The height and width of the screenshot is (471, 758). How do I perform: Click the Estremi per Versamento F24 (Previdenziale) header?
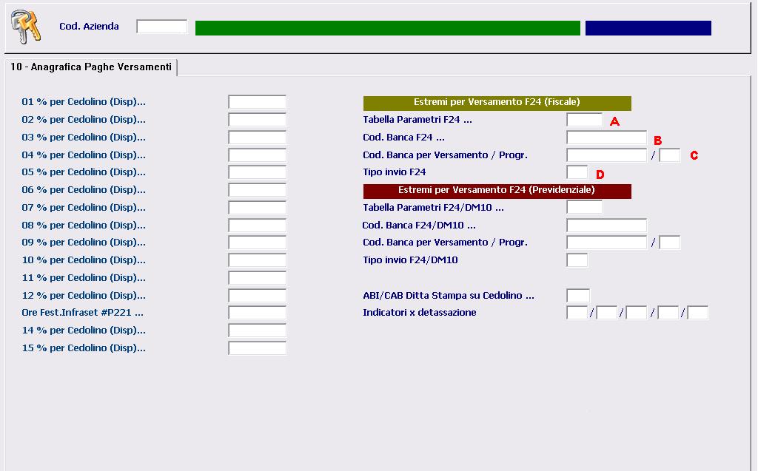497,191
